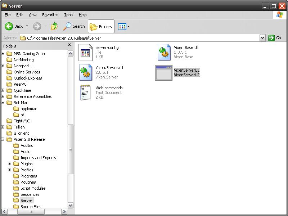Open the Back history dropdown arrow
The width and height of the screenshot is (288, 216).
click(x=27, y=26)
